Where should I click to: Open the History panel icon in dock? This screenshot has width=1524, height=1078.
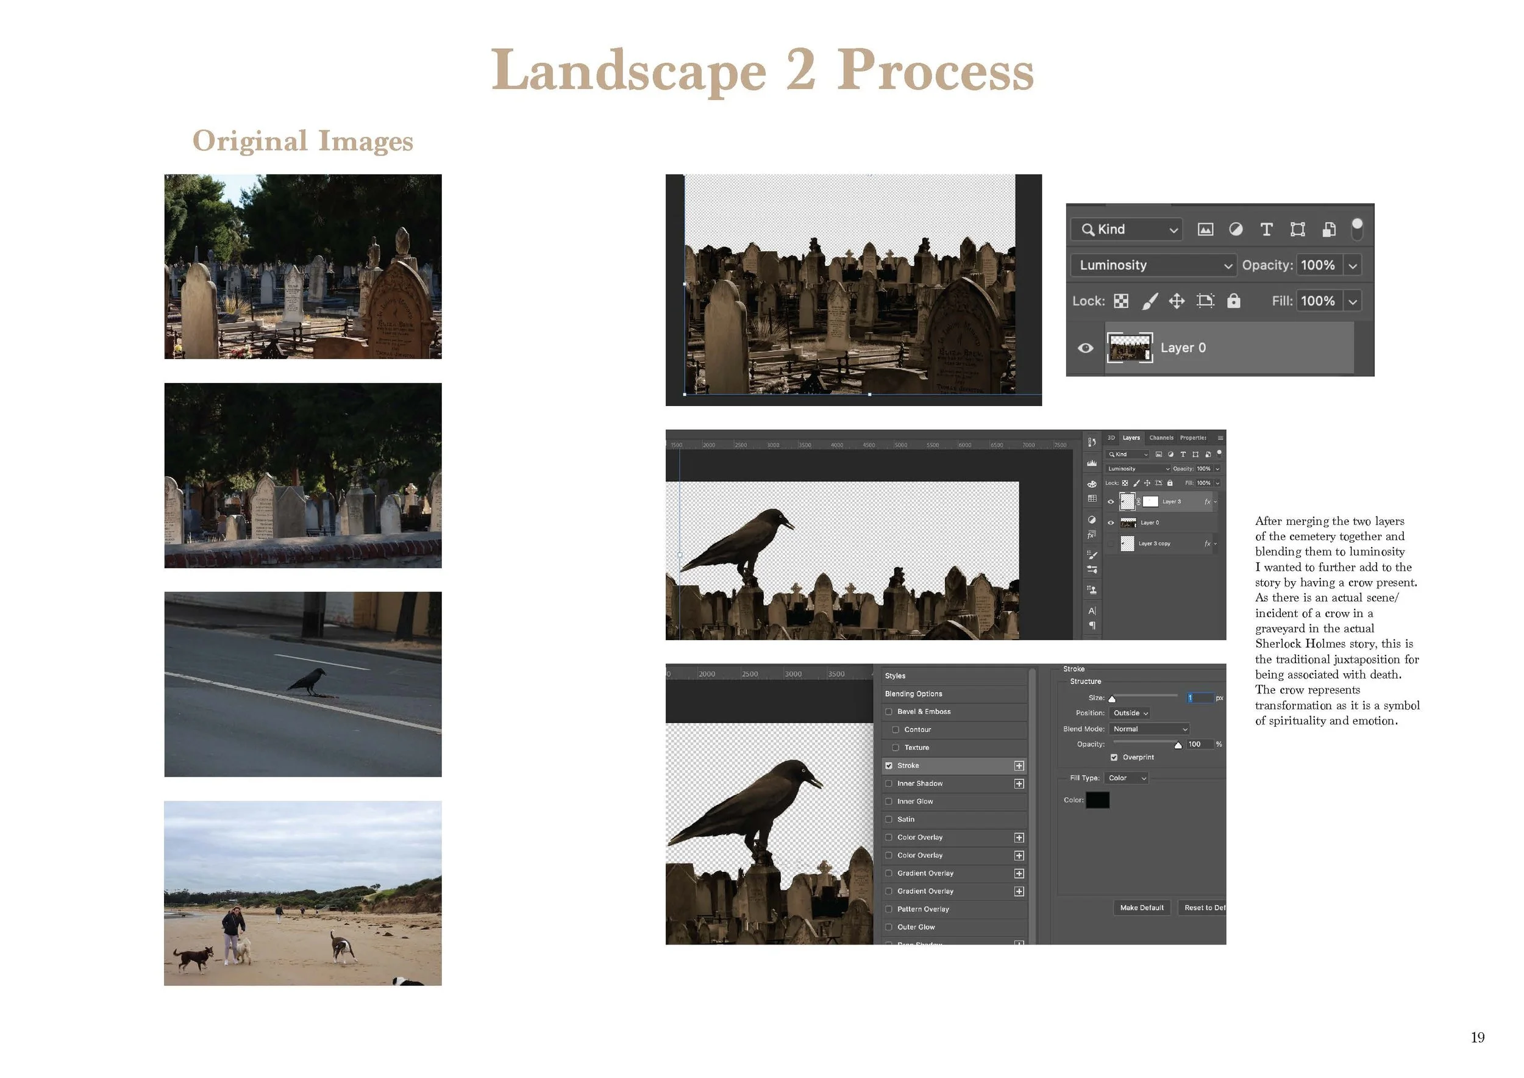pos(1092,441)
